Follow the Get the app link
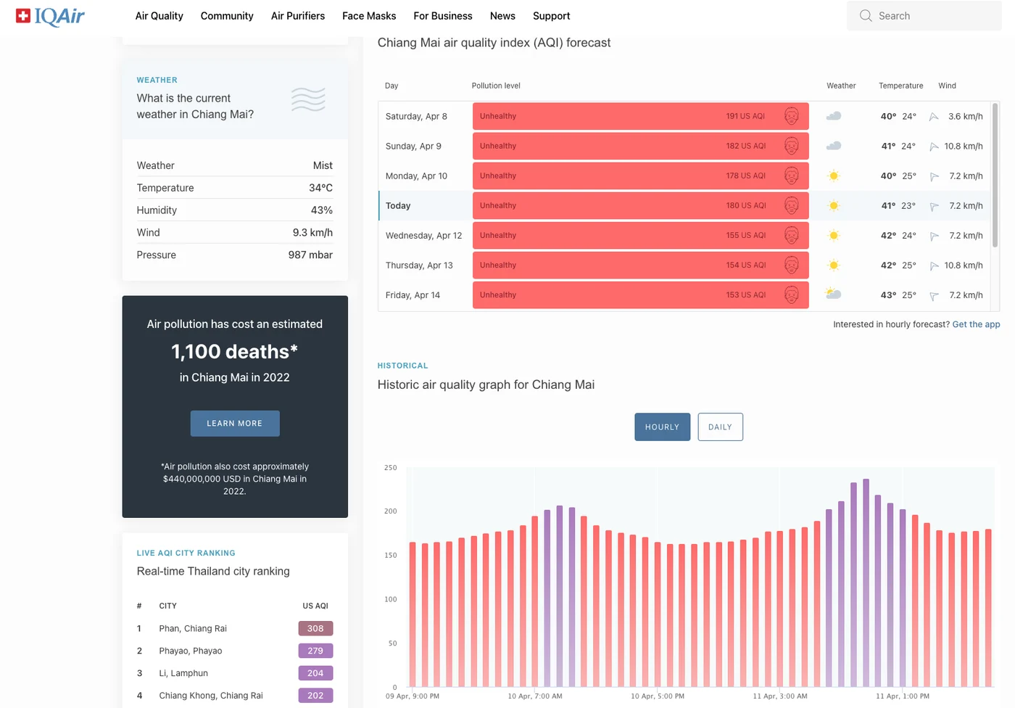 pyautogui.click(x=976, y=324)
